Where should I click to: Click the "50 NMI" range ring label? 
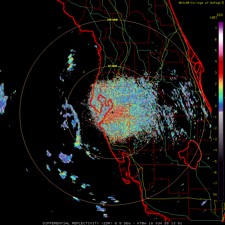pyautogui.click(x=112, y=66)
